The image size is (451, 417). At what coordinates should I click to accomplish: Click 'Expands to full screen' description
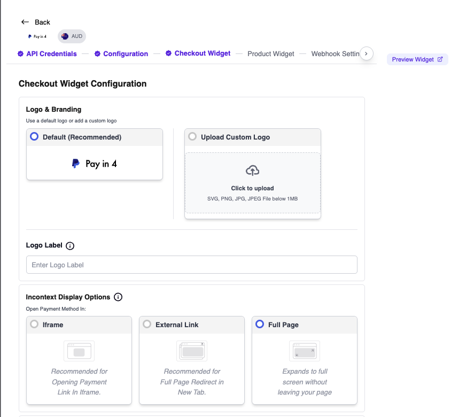pos(305,382)
